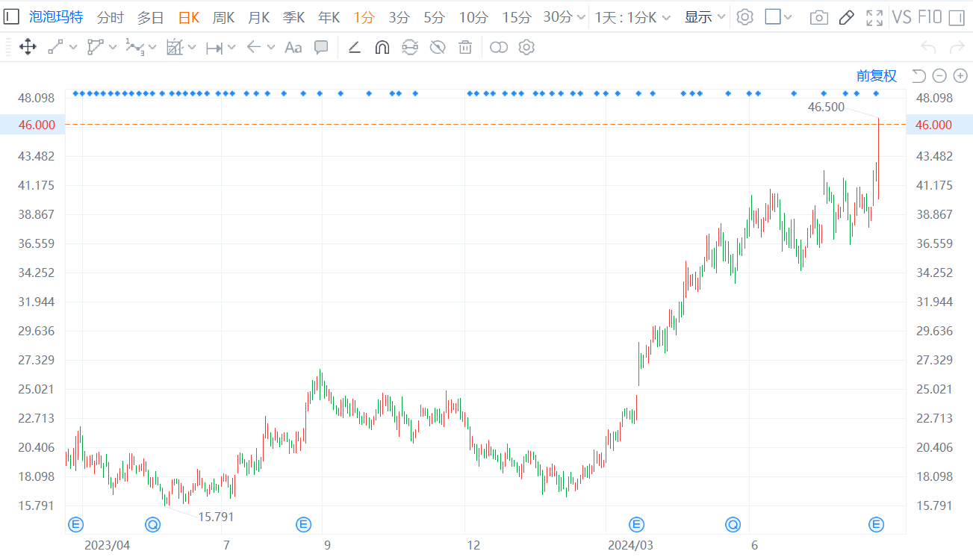The height and width of the screenshot is (560, 973).
Task: Delete drawings using the trash icon
Action: pos(464,47)
